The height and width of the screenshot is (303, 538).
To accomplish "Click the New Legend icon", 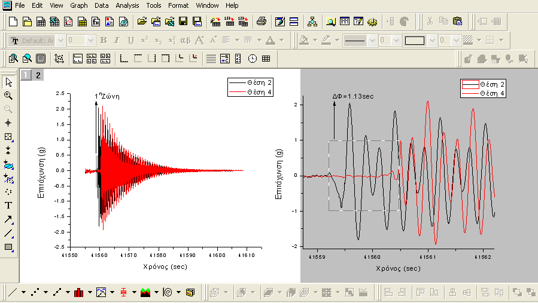I will click(x=225, y=59).
